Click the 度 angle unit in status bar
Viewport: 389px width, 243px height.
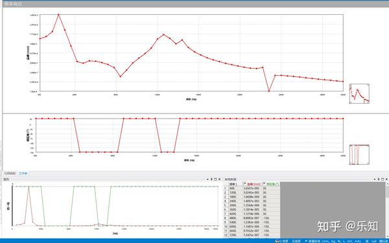366,241
